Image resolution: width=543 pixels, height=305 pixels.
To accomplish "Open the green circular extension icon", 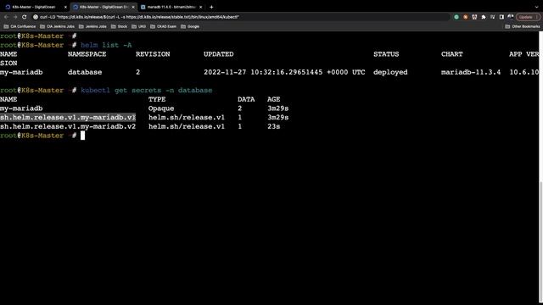I will point(456,17).
